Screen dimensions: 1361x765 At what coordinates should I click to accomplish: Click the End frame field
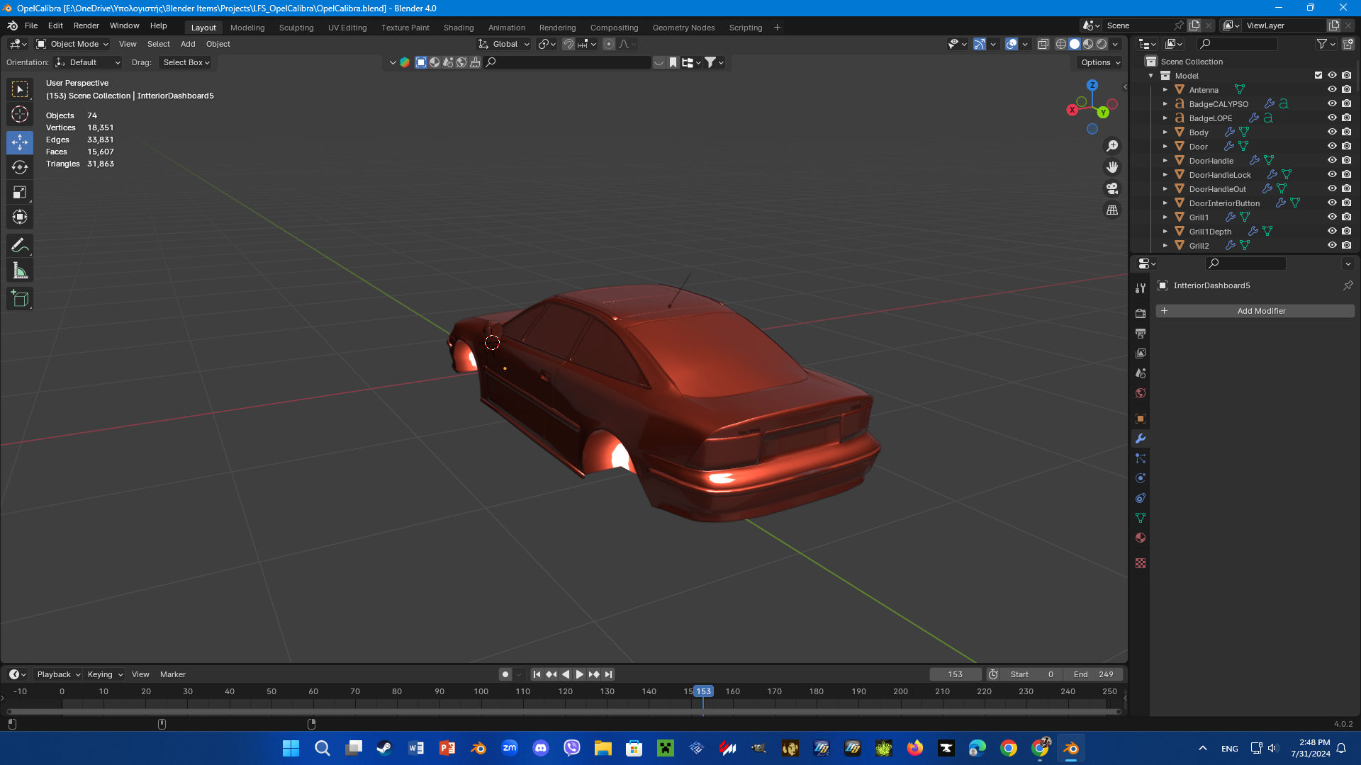tap(1093, 674)
